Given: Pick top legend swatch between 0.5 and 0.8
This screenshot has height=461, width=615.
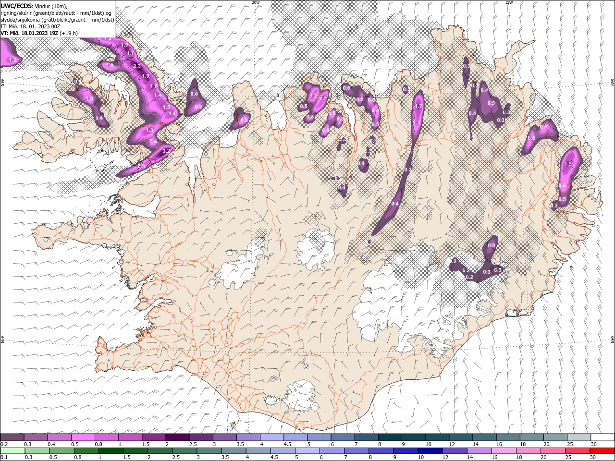Looking at the screenshot, I should click(83, 437).
